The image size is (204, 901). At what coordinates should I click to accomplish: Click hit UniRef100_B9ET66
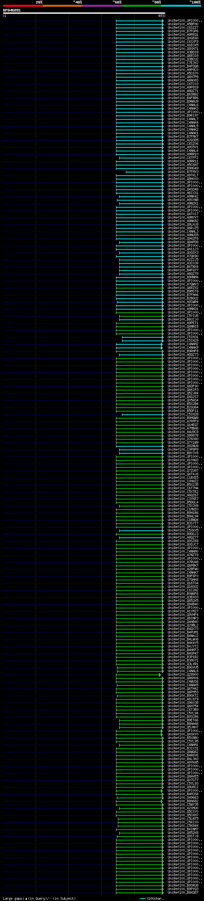(x=183, y=720)
